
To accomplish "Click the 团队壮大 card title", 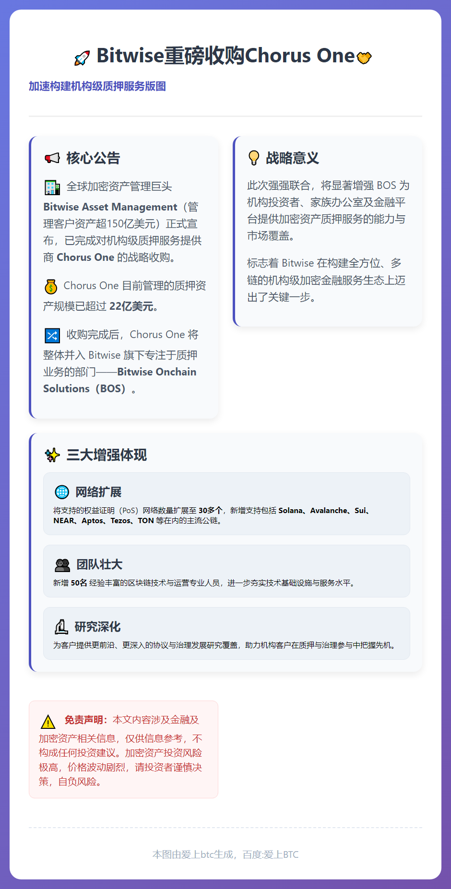I will (99, 564).
